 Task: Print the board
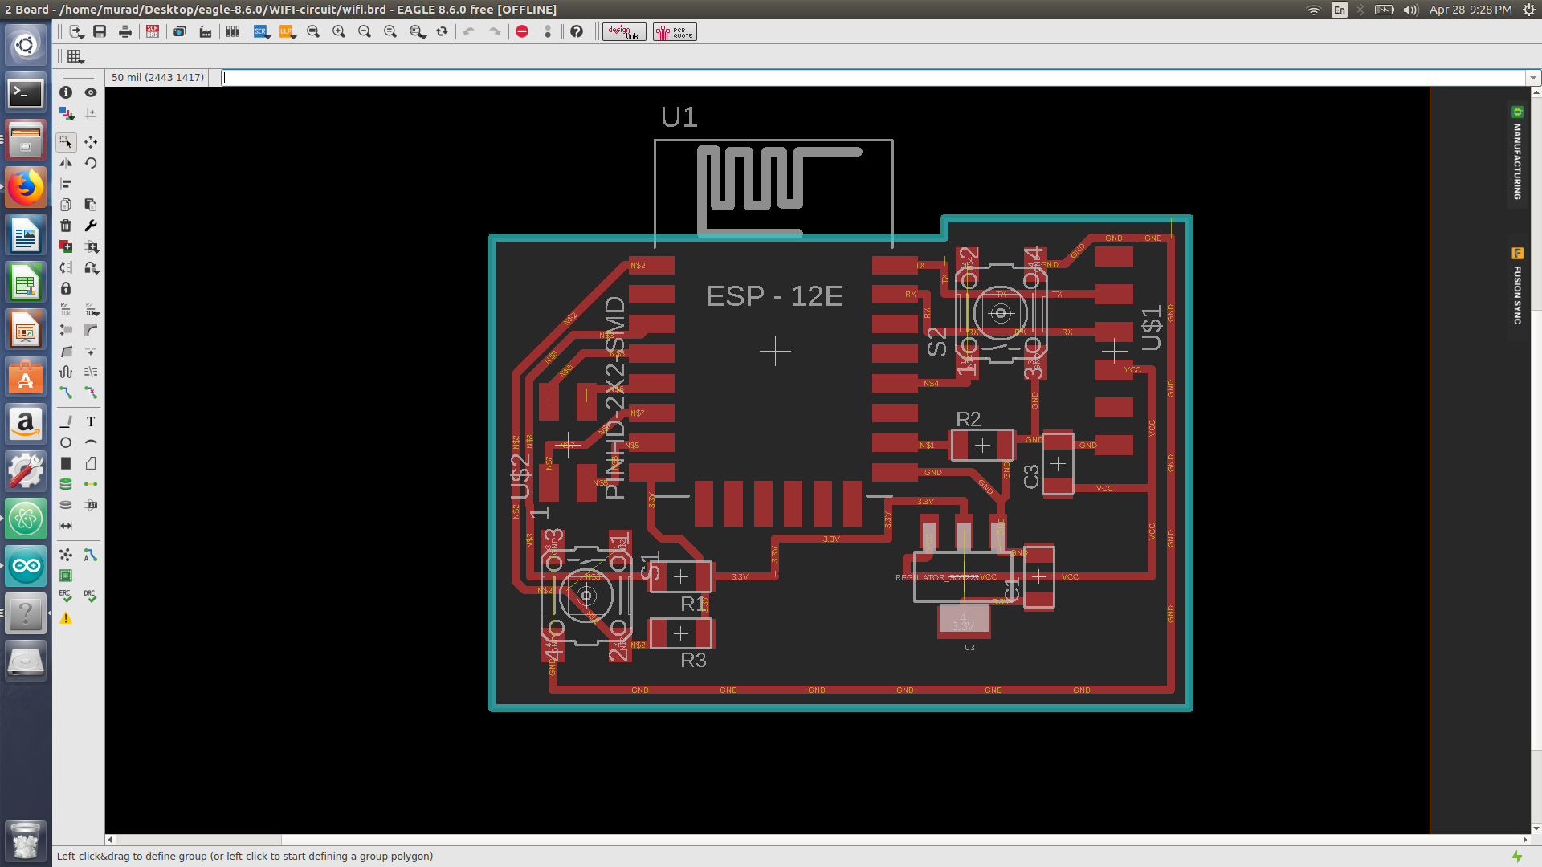click(125, 31)
